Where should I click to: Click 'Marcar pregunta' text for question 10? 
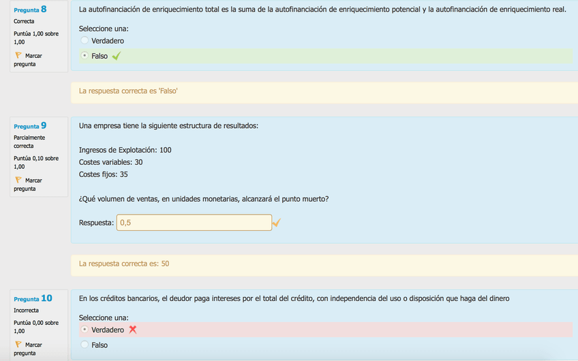[x=29, y=349]
